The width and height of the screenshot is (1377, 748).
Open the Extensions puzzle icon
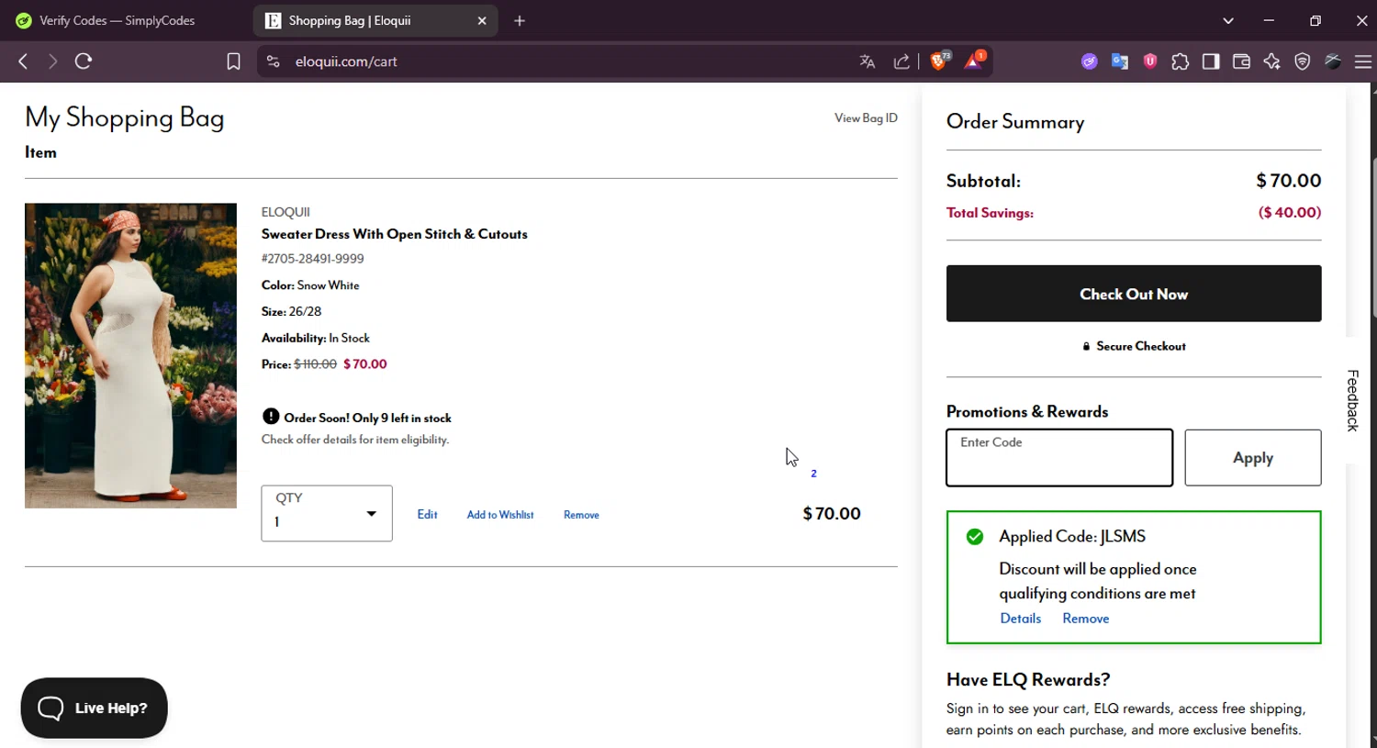(1181, 61)
